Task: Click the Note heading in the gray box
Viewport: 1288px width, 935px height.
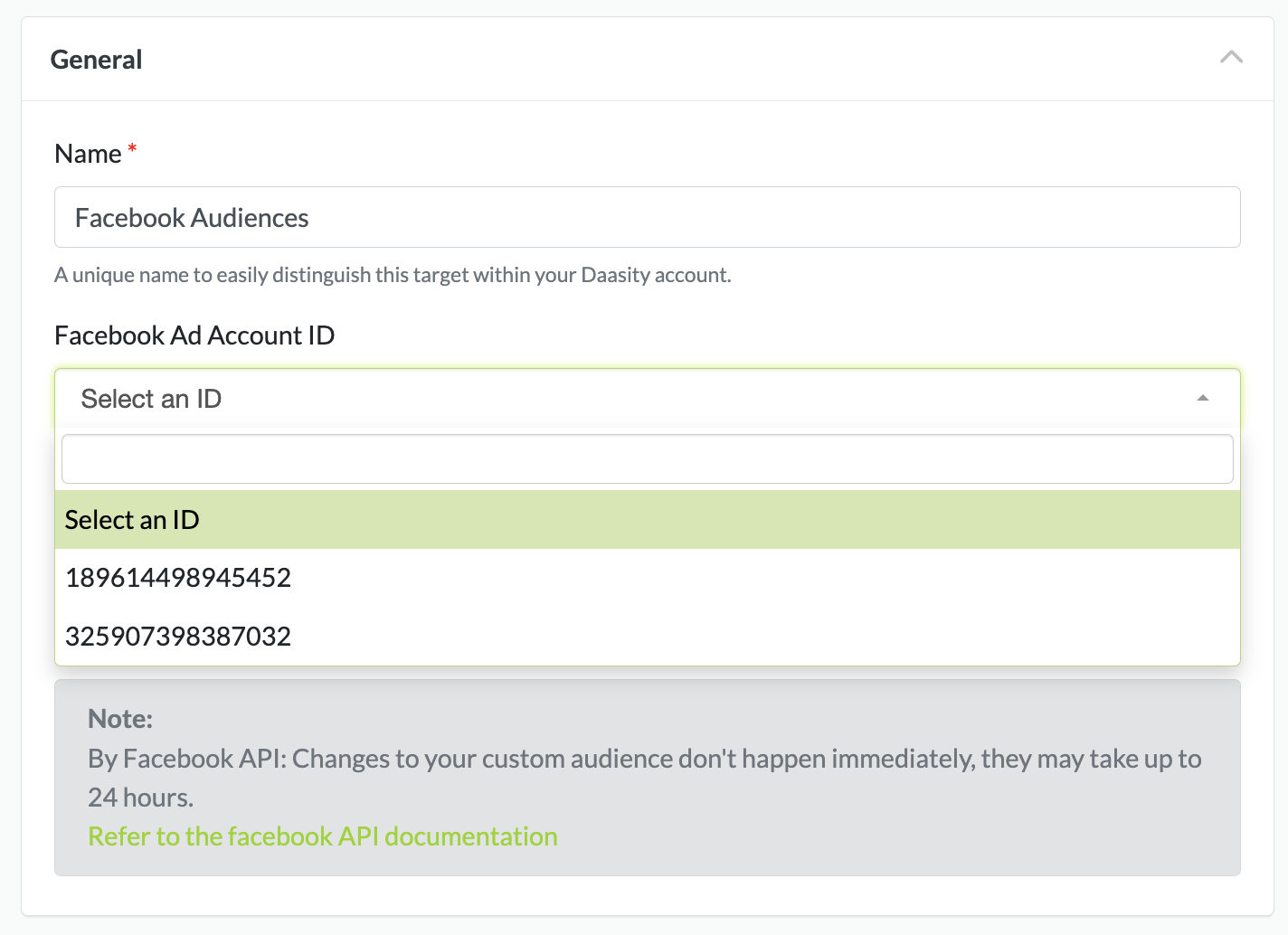Action: point(120,719)
